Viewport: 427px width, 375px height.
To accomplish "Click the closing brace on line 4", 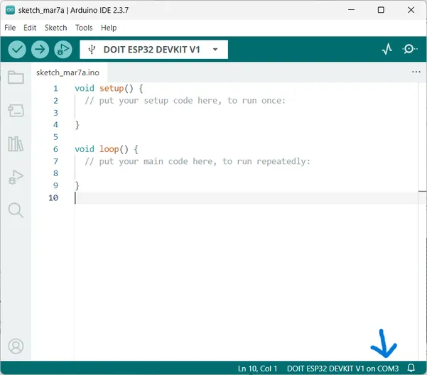I will pos(77,125).
